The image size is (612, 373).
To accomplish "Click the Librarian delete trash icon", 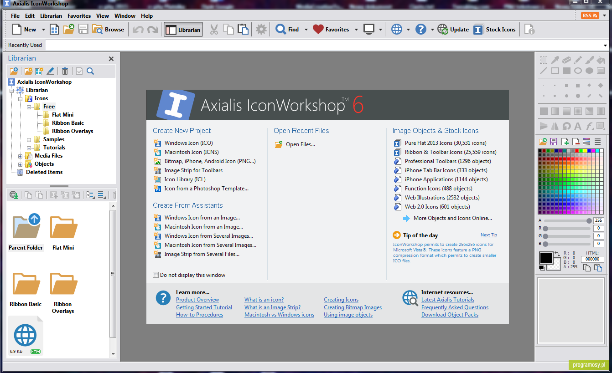I will [x=65, y=71].
